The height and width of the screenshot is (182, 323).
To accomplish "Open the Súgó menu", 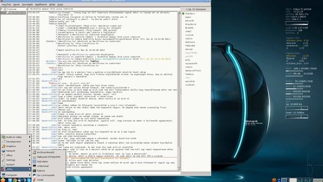I will pos(60,5).
